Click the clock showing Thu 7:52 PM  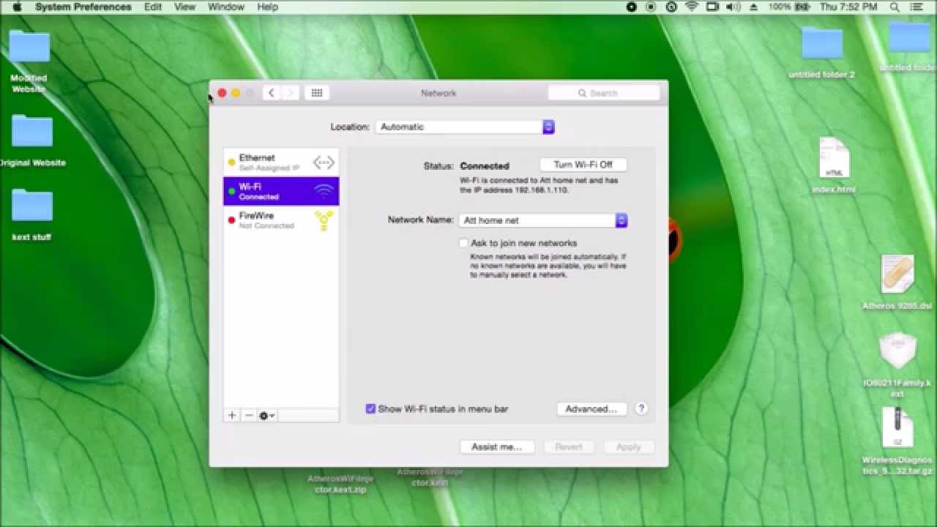(848, 7)
